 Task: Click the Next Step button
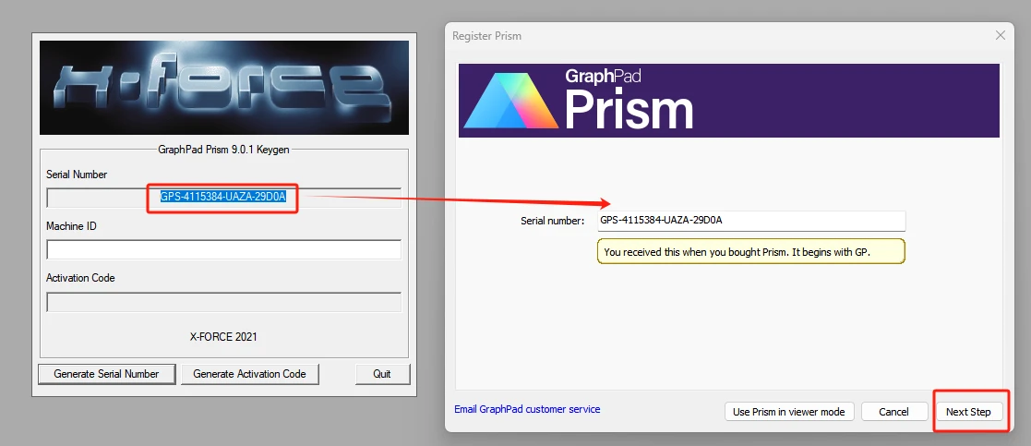(x=968, y=412)
